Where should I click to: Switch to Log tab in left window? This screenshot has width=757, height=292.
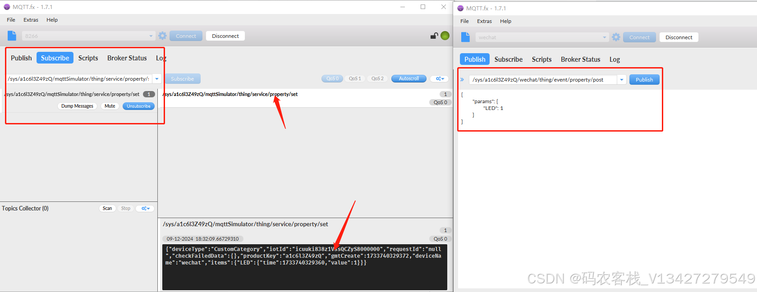161,58
